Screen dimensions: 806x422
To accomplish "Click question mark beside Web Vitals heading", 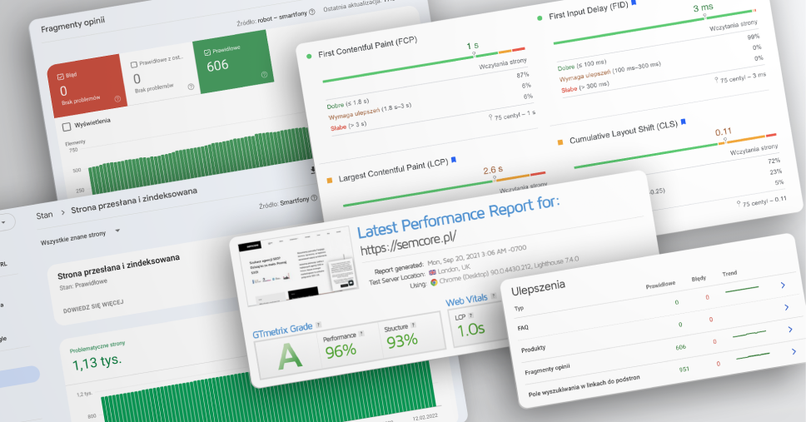I will [494, 296].
